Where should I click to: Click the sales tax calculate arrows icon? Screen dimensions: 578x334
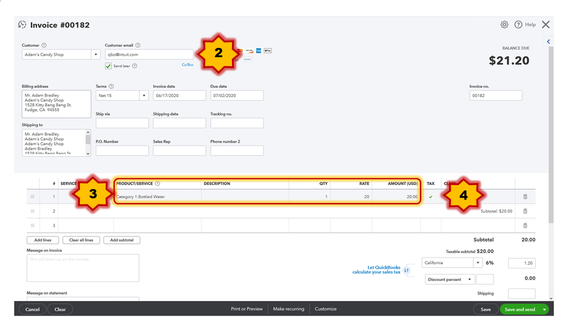[x=407, y=270]
